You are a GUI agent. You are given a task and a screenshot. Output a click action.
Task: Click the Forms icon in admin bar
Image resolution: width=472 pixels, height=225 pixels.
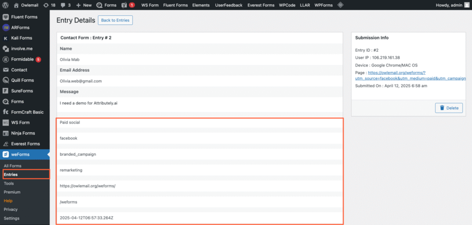point(99,5)
